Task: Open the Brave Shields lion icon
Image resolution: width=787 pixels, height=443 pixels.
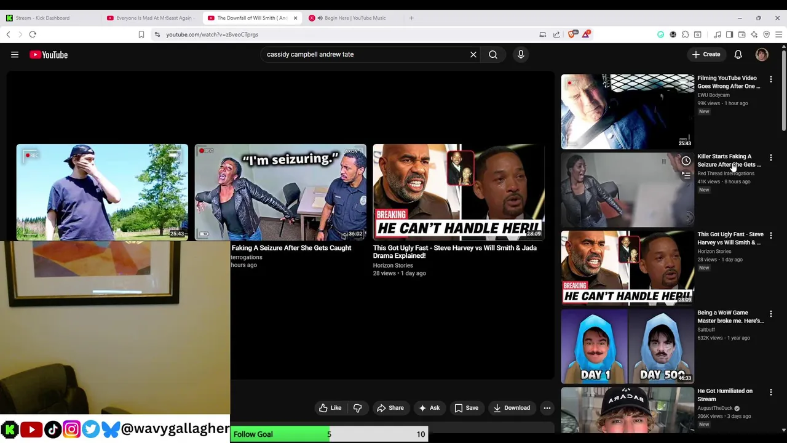Action: (x=572, y=34)
